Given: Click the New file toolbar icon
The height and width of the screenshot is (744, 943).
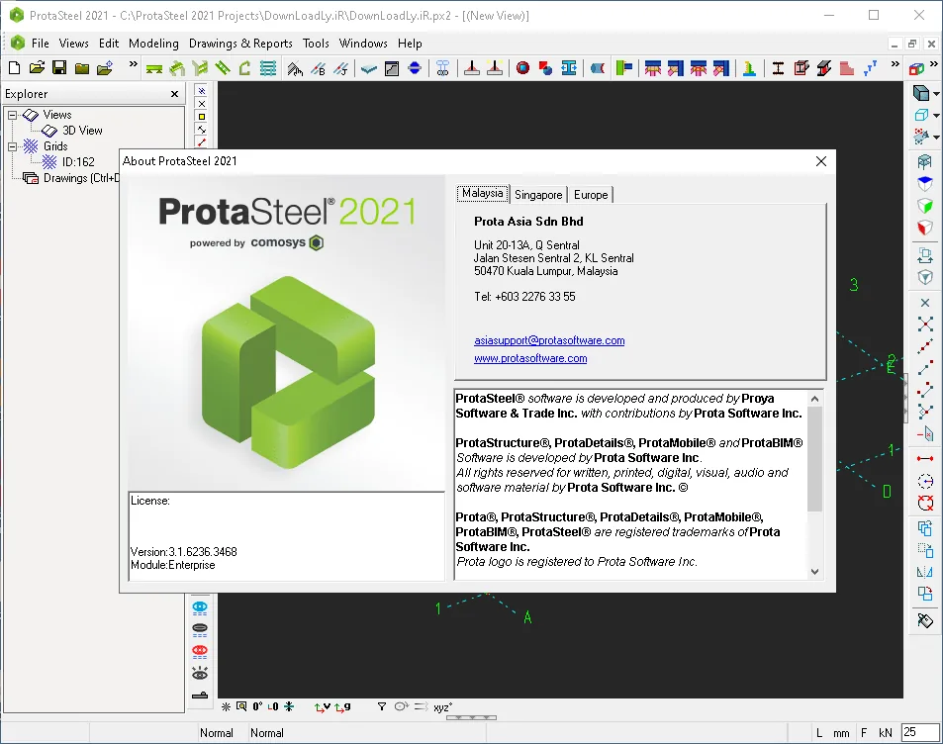Looking at the screenshot, I should (x=15, y=68).
